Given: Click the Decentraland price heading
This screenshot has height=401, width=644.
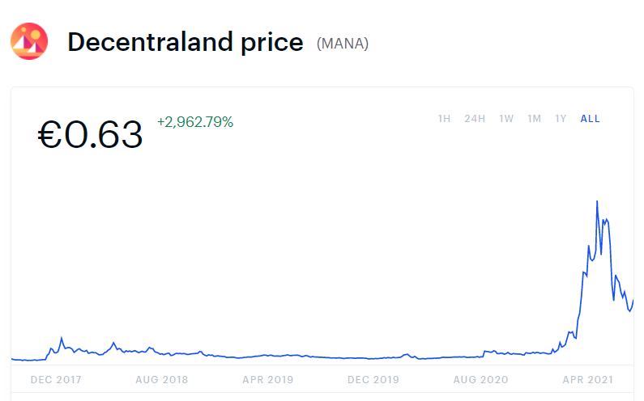Looking at the screenshot, I should [185, 42].
